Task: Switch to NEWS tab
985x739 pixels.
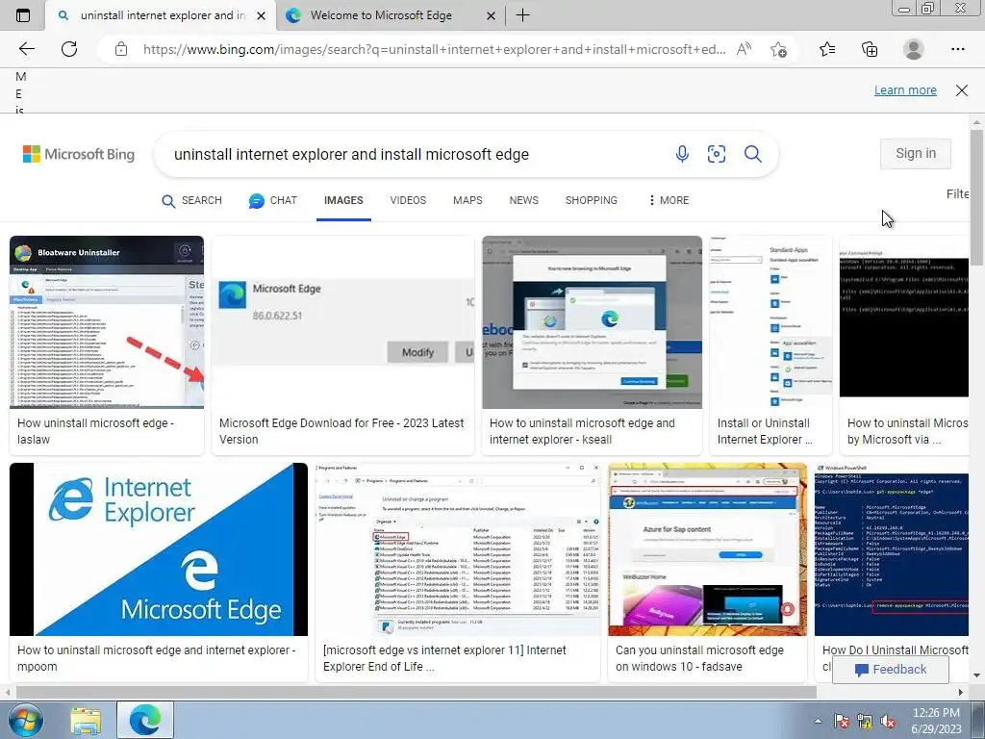Action: coord(524,200)
